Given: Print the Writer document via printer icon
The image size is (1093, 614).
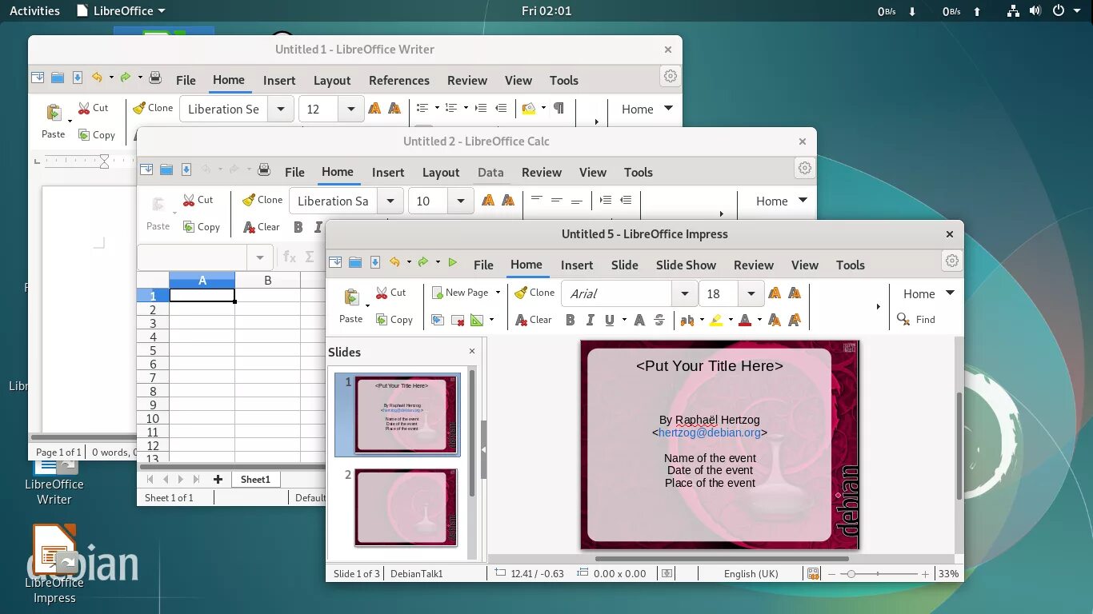Looking at the screenshot, I should [155, 78].
